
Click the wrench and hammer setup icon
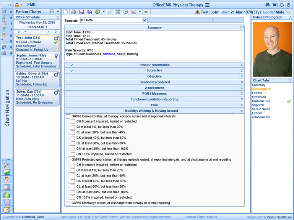7,165
